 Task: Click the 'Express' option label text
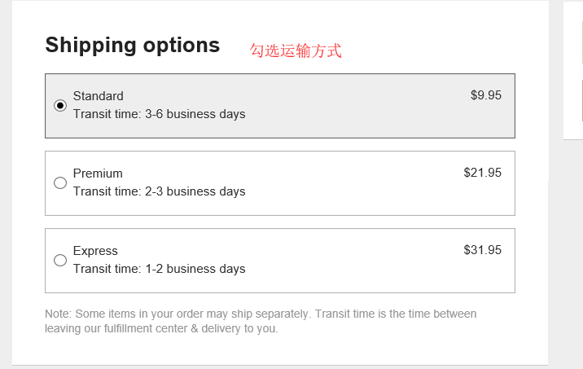95,251
